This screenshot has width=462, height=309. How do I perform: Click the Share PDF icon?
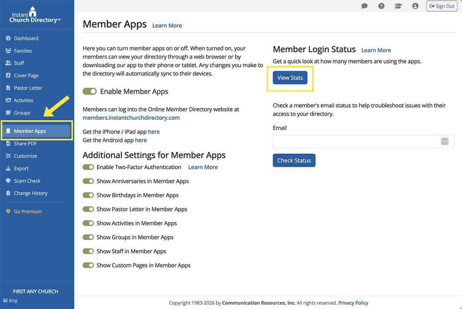tap(8, 144)
